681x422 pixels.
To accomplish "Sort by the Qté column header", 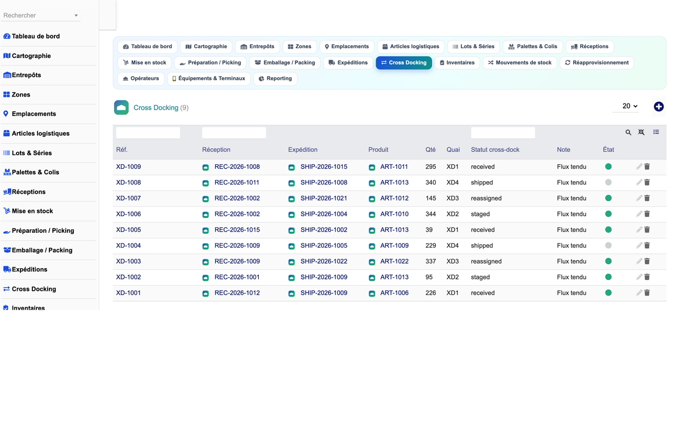I will point(431,150).
